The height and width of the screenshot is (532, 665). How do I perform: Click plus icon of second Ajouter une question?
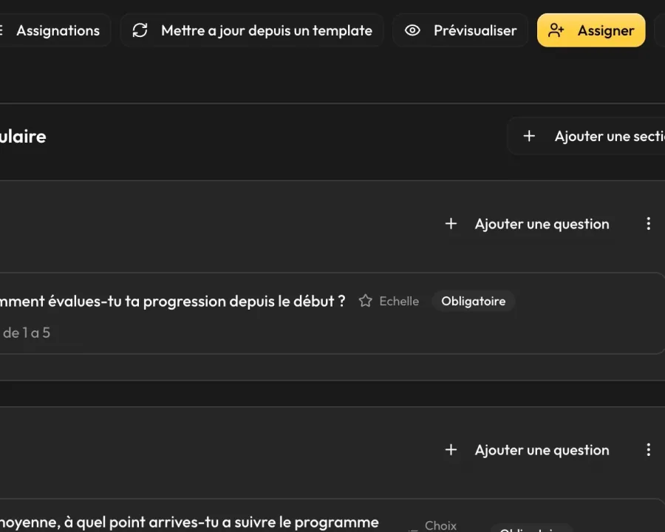pos(451,450)
